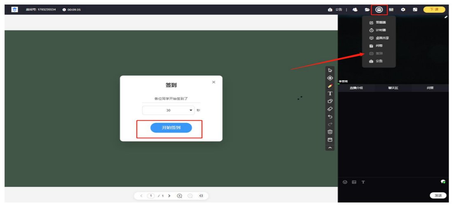The width and height of the screenshot is (452, 207).
Task: Click the pencil edit icon on video panel
Action: [x=446, y=17]
